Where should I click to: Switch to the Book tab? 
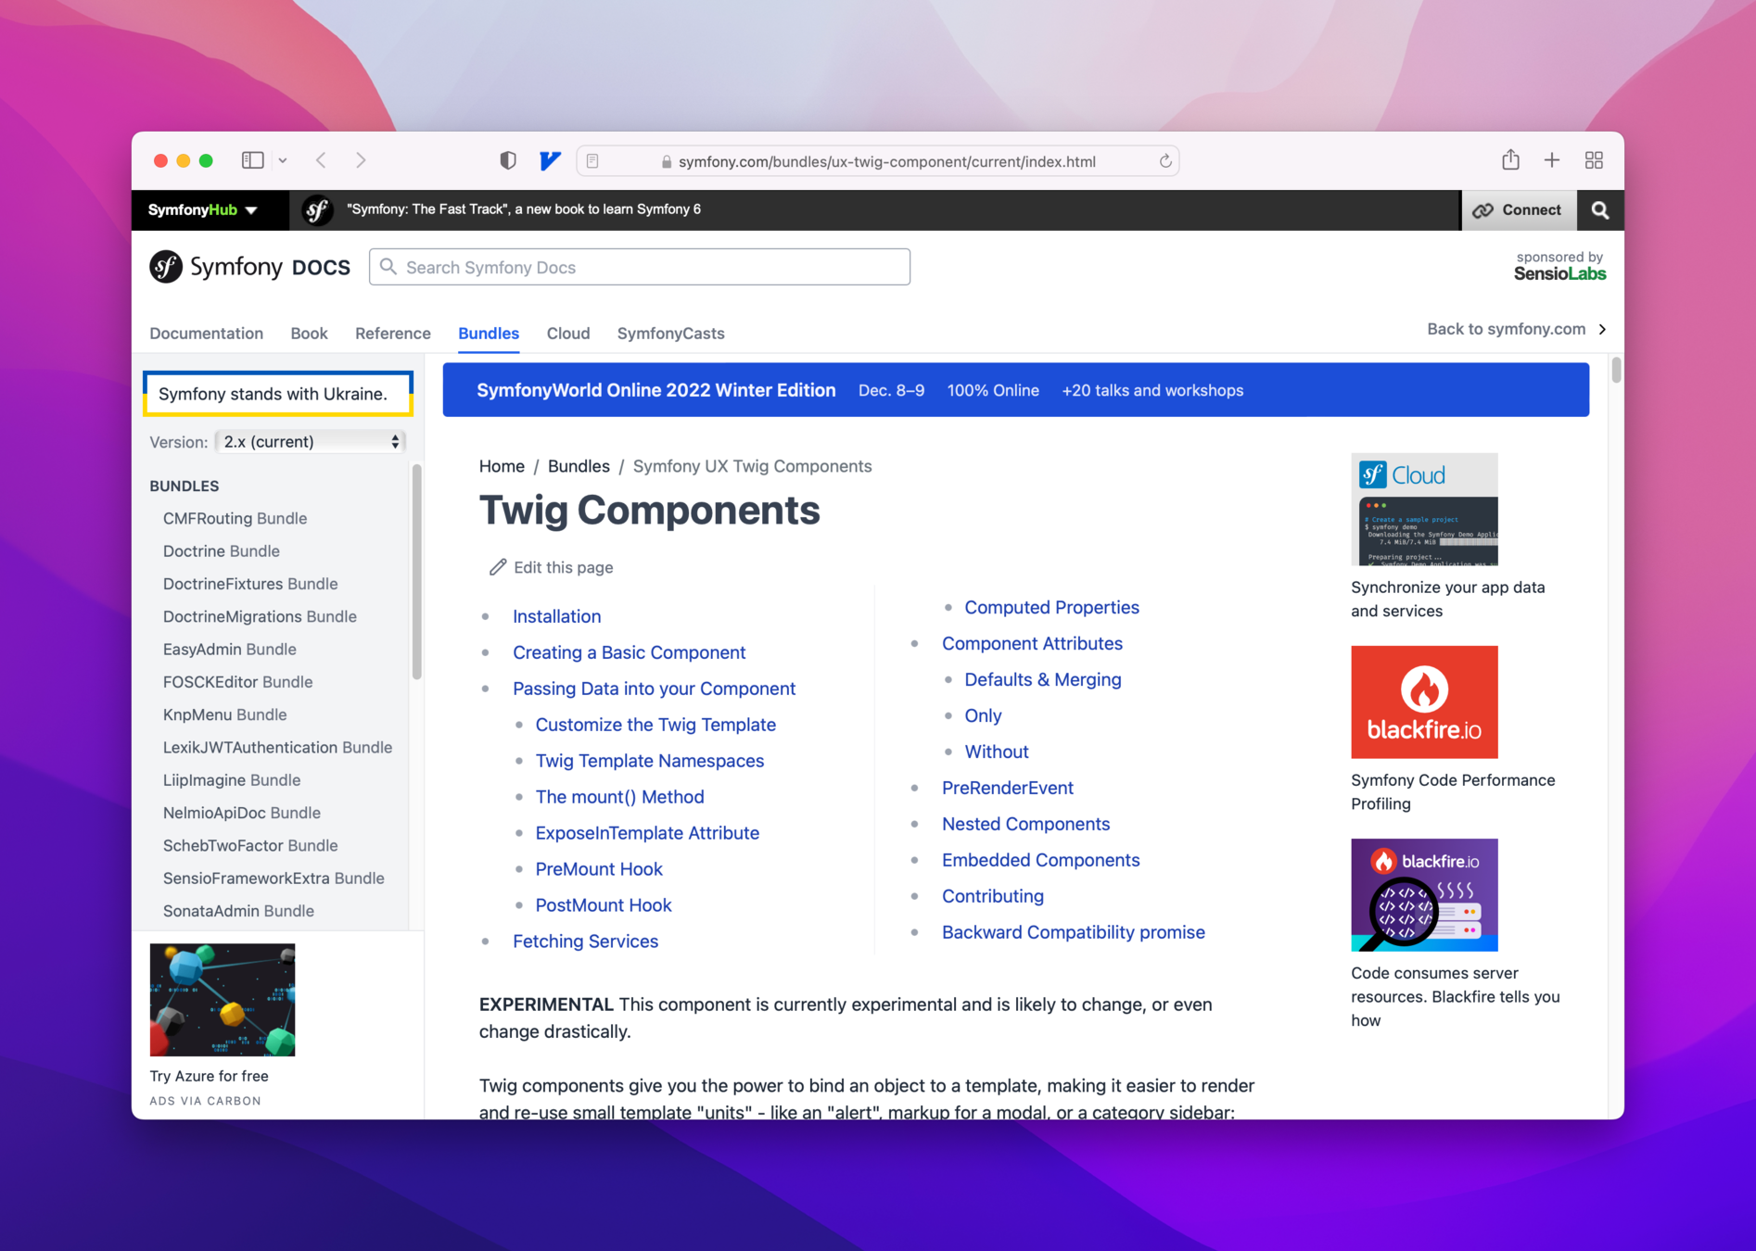(x=309, y=334)
